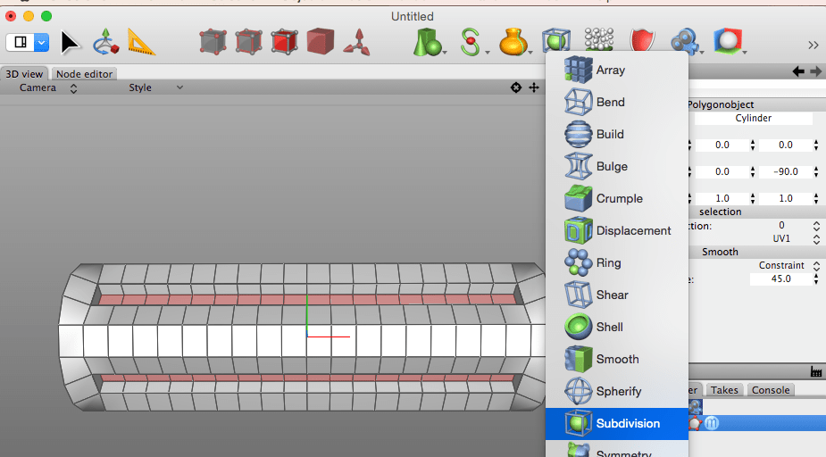Click the selection section header
Screen dimensions: 826x457
coord(756,212)
